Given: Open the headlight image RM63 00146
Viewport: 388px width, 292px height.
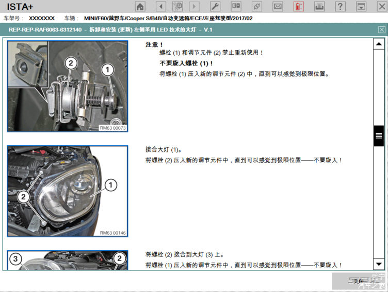Looking at the screenshot, I should tap(68, 191).
